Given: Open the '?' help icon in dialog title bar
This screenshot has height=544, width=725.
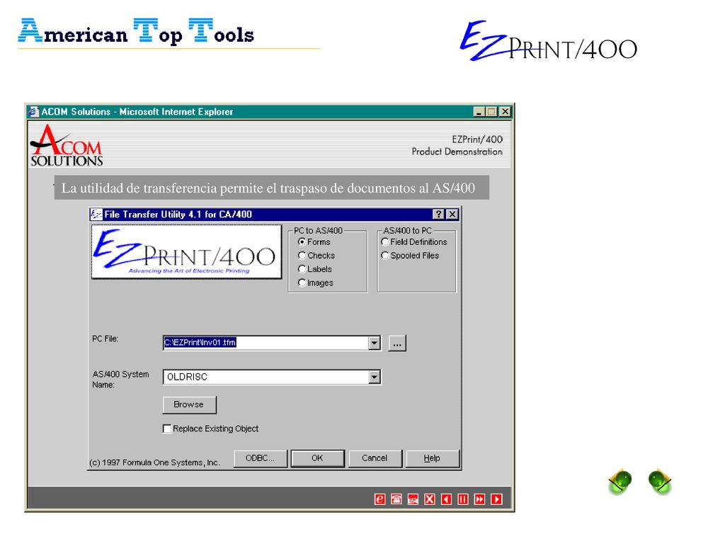Looking at the screenshot, I should tap(438, 214).
